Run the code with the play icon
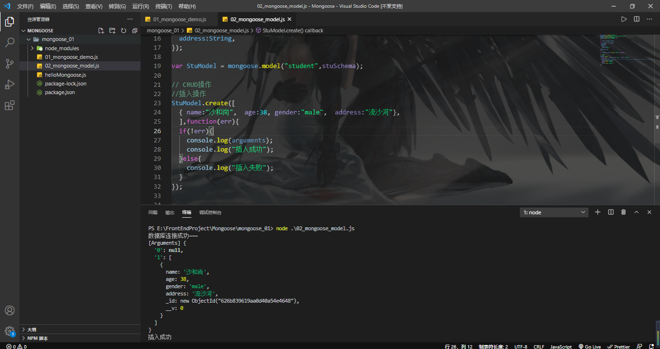This screenshot has width=660, height=349. click(x=624, y=19)
